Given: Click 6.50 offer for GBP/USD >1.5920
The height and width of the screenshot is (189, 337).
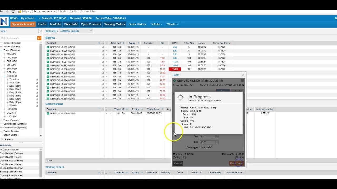Looking at the screenshot, I should click(175, 47).
